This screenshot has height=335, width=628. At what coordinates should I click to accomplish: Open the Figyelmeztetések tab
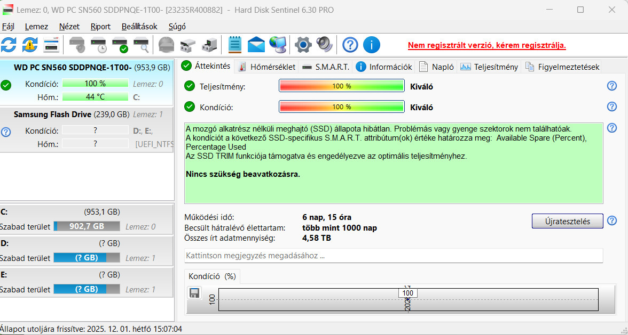(x=562, y=67)
